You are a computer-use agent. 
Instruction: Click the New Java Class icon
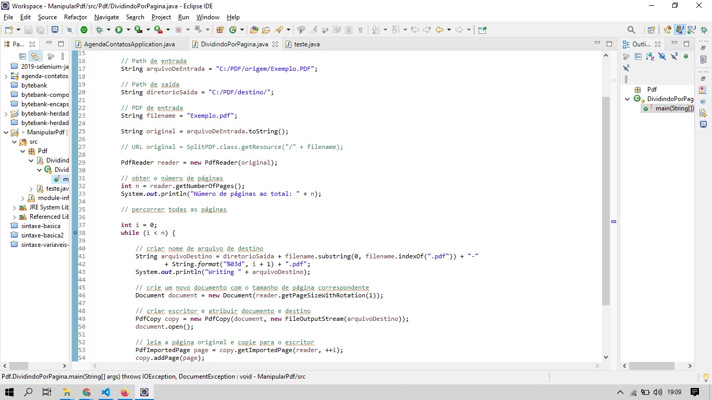click(233, 30)
